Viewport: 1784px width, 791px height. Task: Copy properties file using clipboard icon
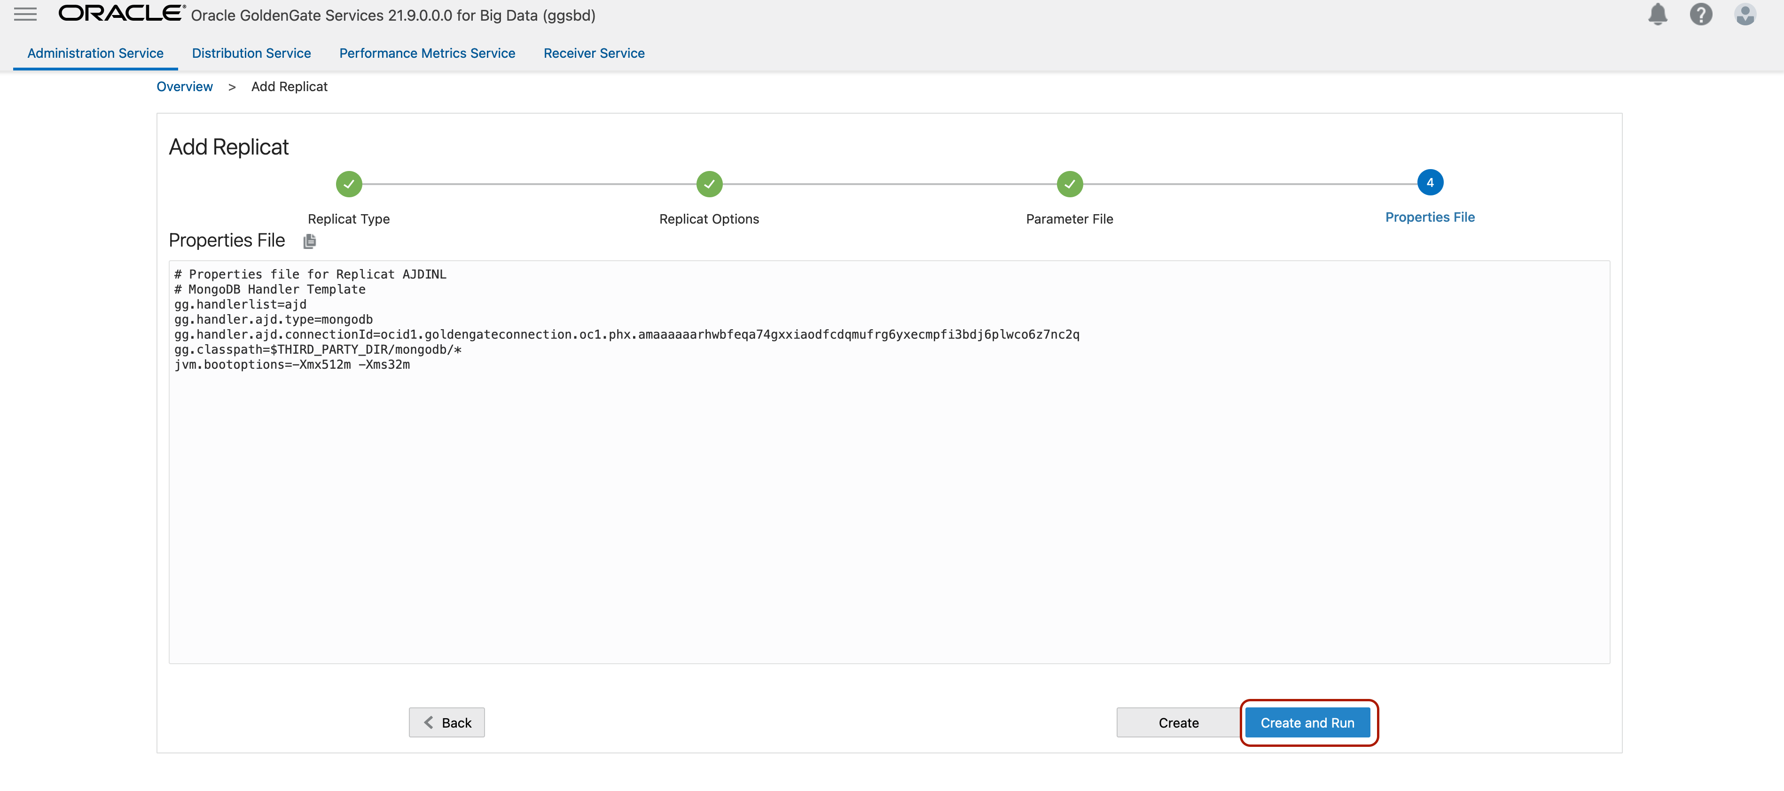(x=310, y=241)
